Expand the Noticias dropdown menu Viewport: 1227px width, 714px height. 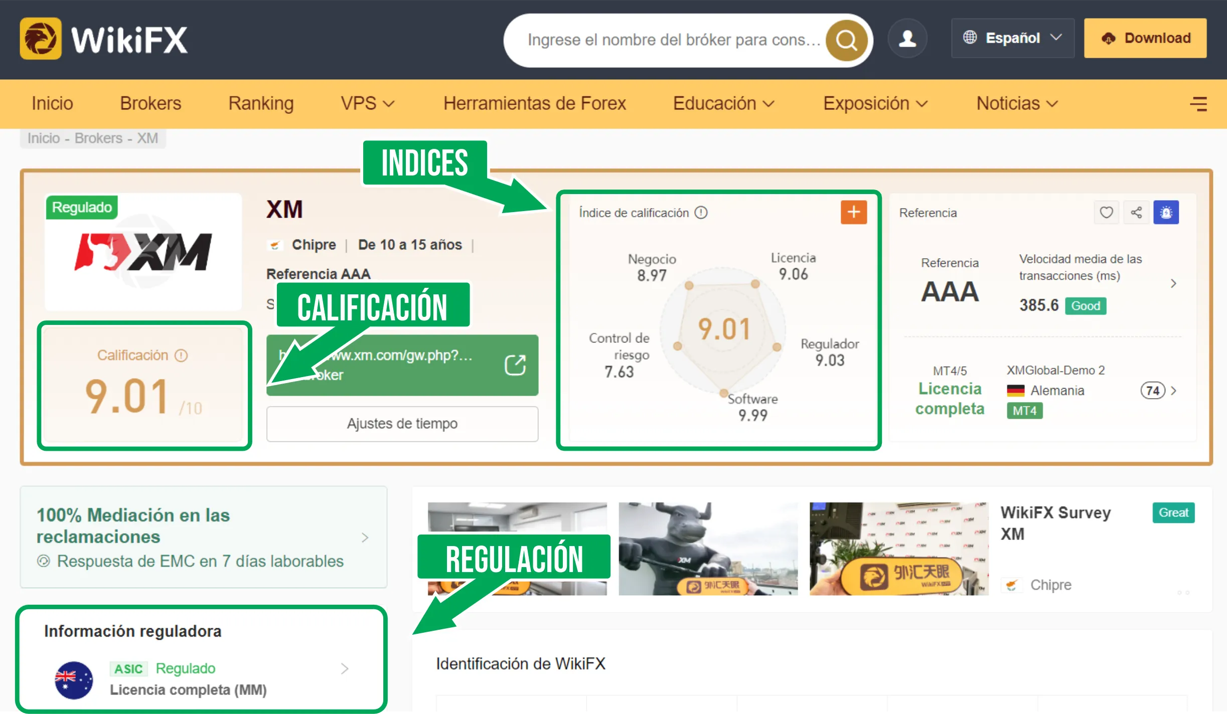coord(1017,103)
